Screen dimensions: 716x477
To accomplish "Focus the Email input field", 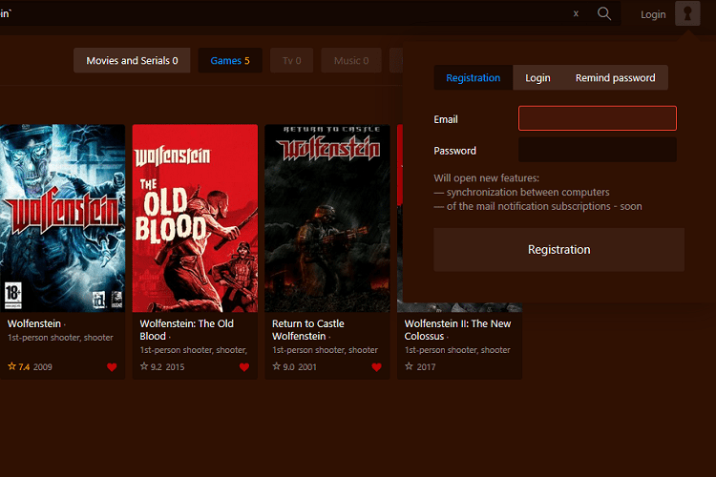I will point(598,118).
